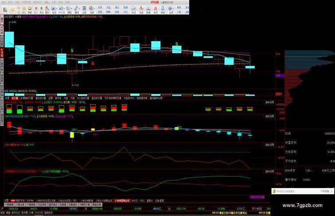Click the purple date label on time axis
This screenshot has width=335, height=216.
257,197
